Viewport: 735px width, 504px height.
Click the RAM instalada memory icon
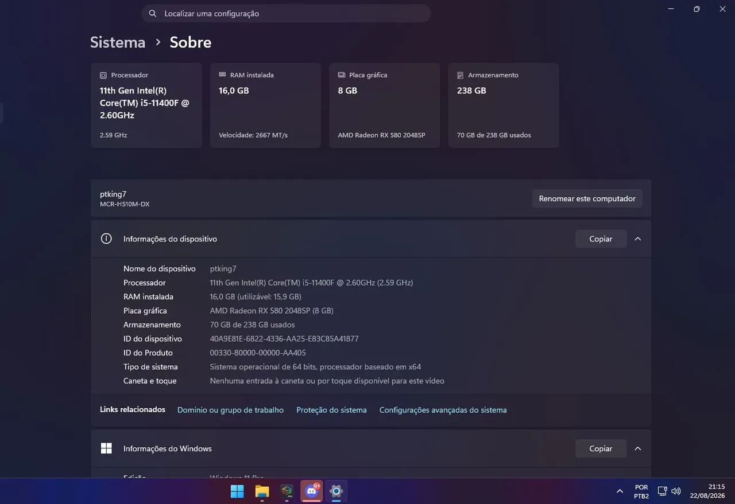(222, 75)
